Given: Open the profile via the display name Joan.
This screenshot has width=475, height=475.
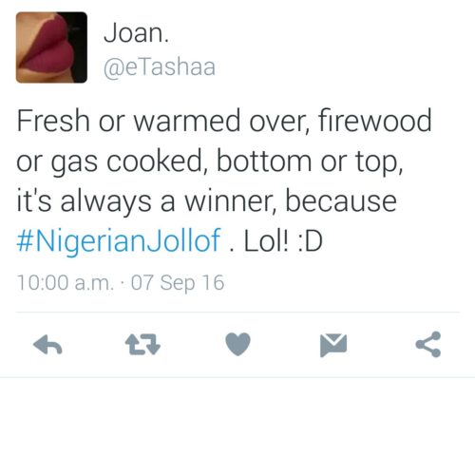Looking at the screenshot, I should tap(136, 33).
